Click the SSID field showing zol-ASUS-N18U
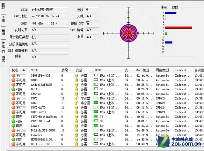Screen dimensions: 204x151 pyautogui.click(x=50, y=10)
